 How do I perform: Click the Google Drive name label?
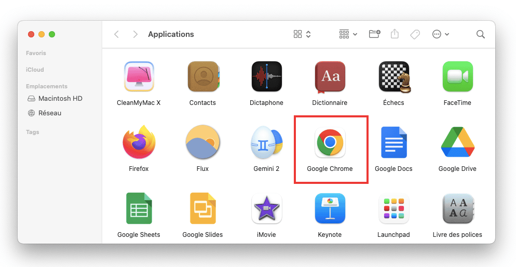(457, 168)
